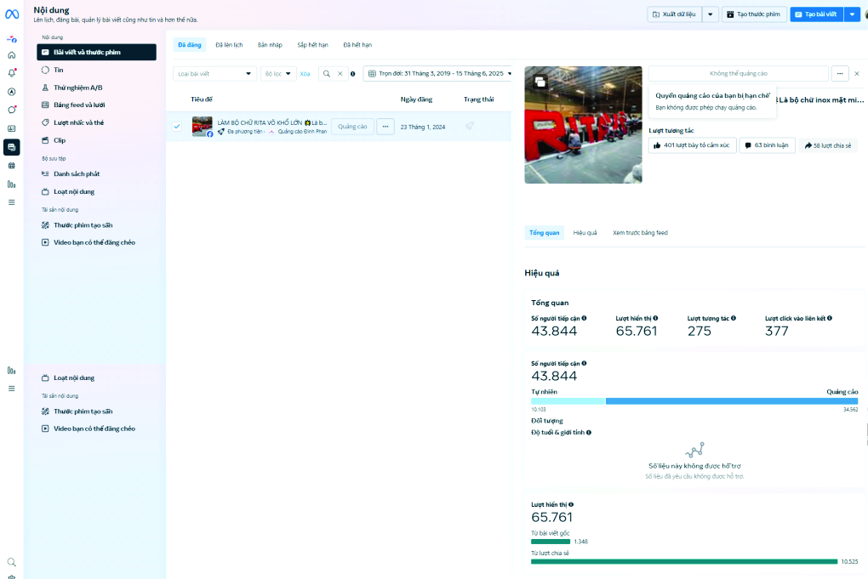The width and height of the screenshot is (868, 579).
Task: Click the 63 bình luận button
Action: coord(768,145)
